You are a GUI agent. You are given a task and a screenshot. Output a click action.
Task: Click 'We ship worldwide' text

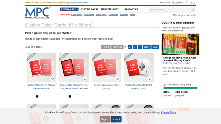(x=185, y=15)
